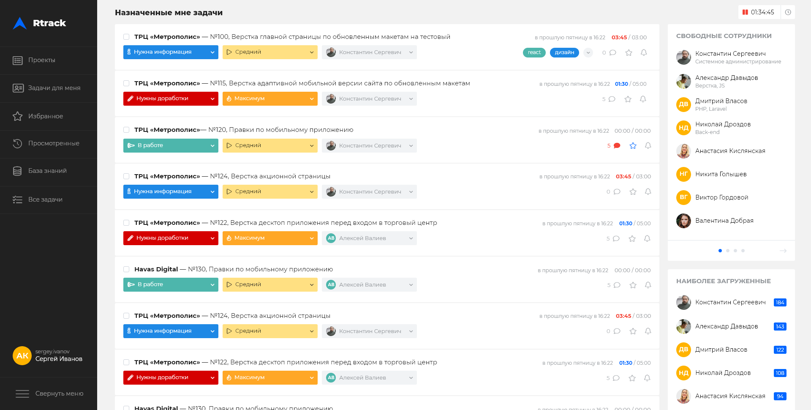
Task: Enable bell notifications for task №100
Action: click(644, 52)
